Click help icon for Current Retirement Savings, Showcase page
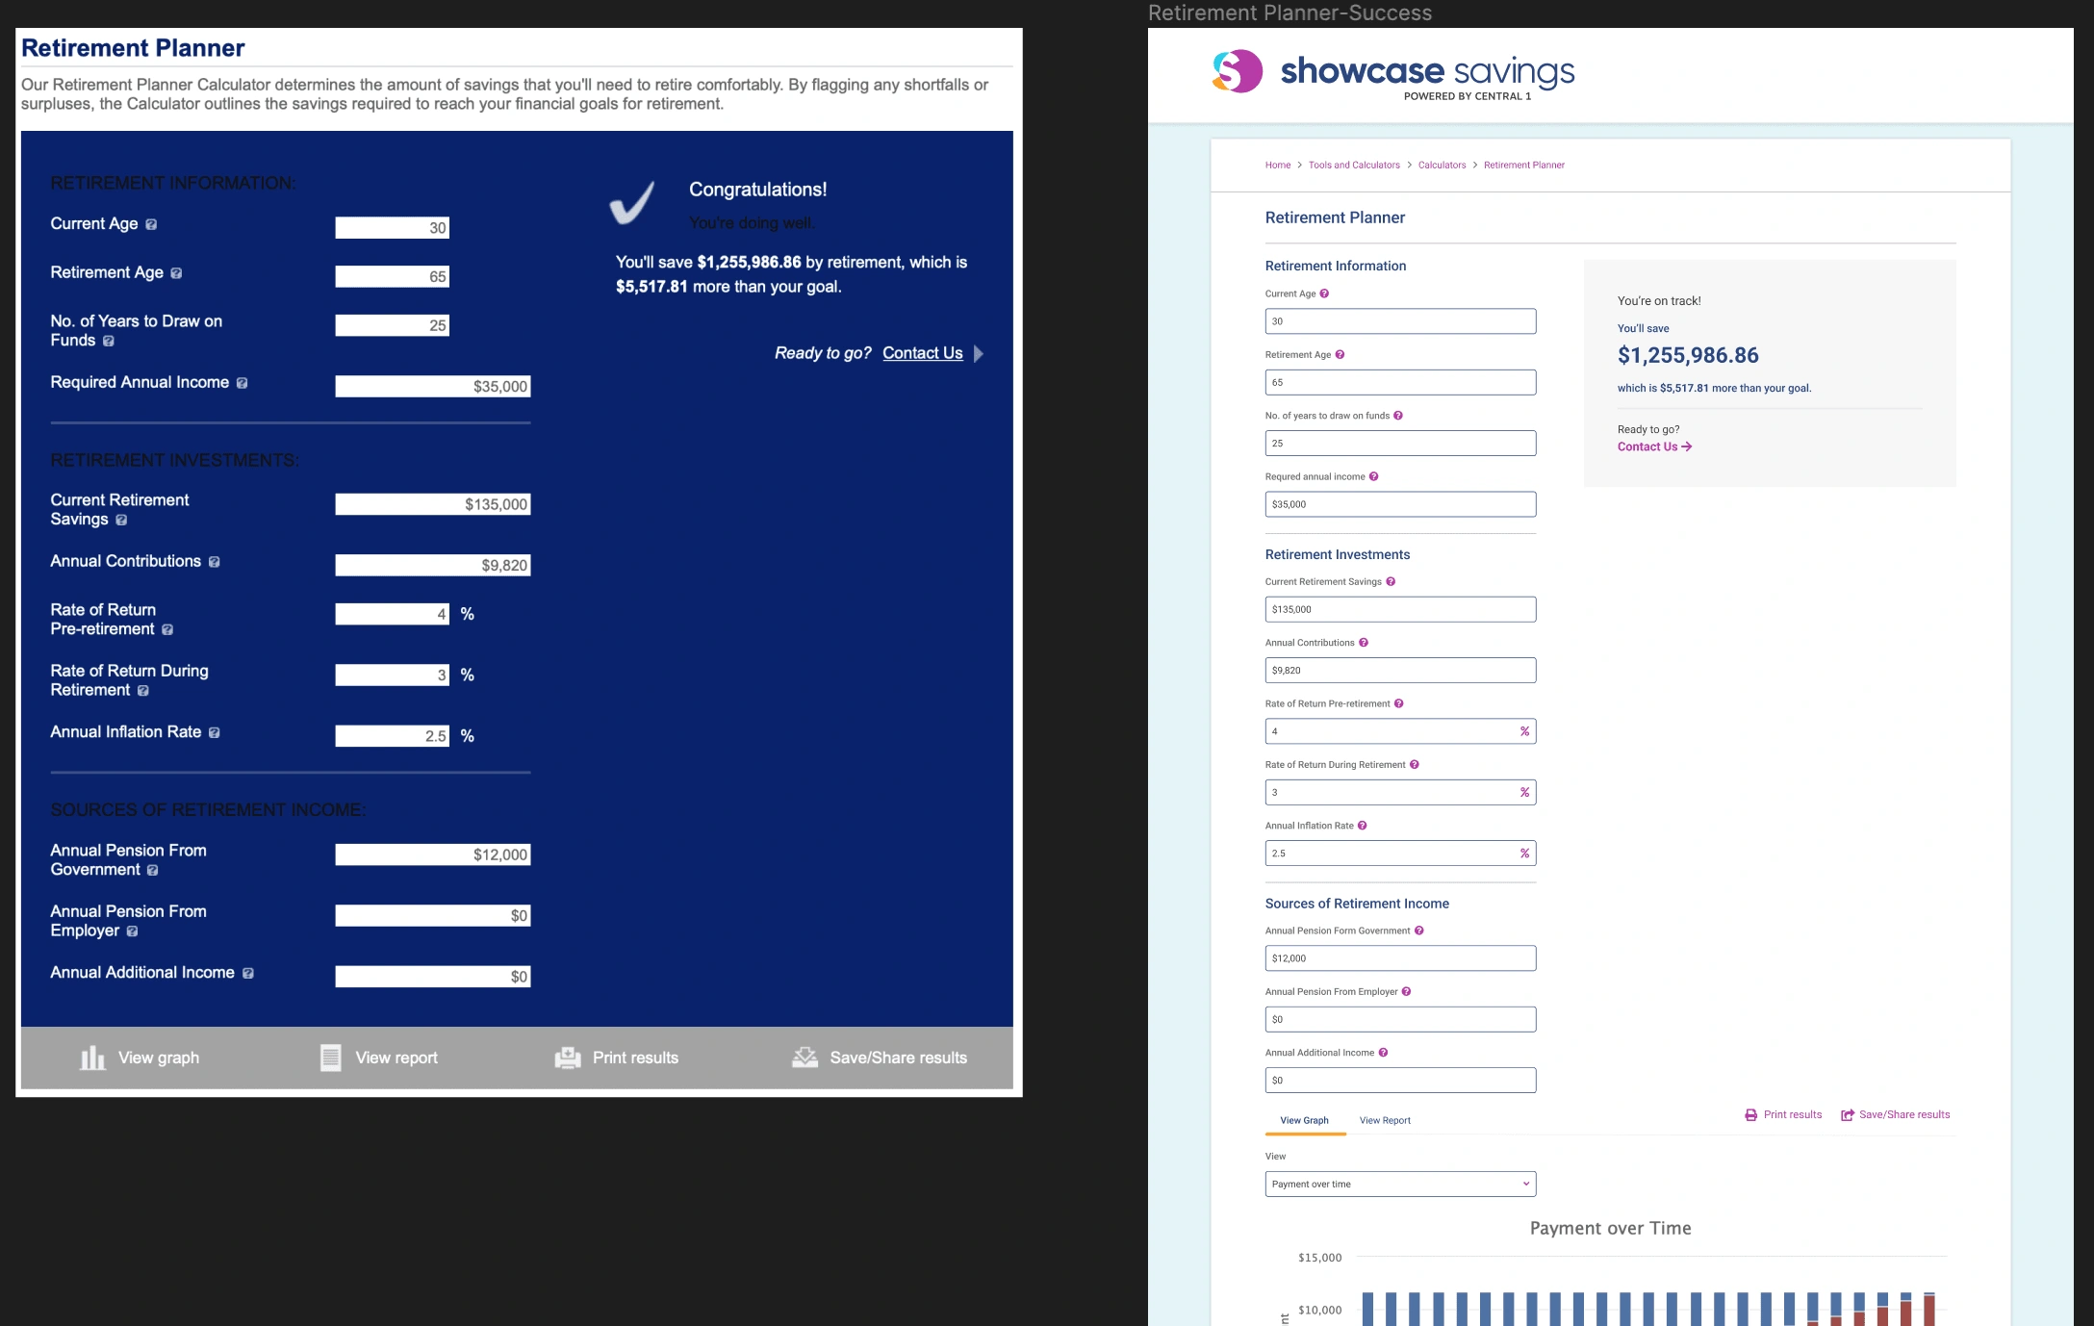Screen dimensions: 2094x1326 (x=1391, y=581)
